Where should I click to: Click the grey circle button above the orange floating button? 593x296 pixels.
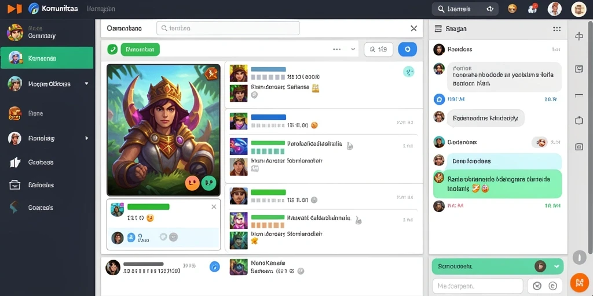pyautogui.click(x=579, y=257)
